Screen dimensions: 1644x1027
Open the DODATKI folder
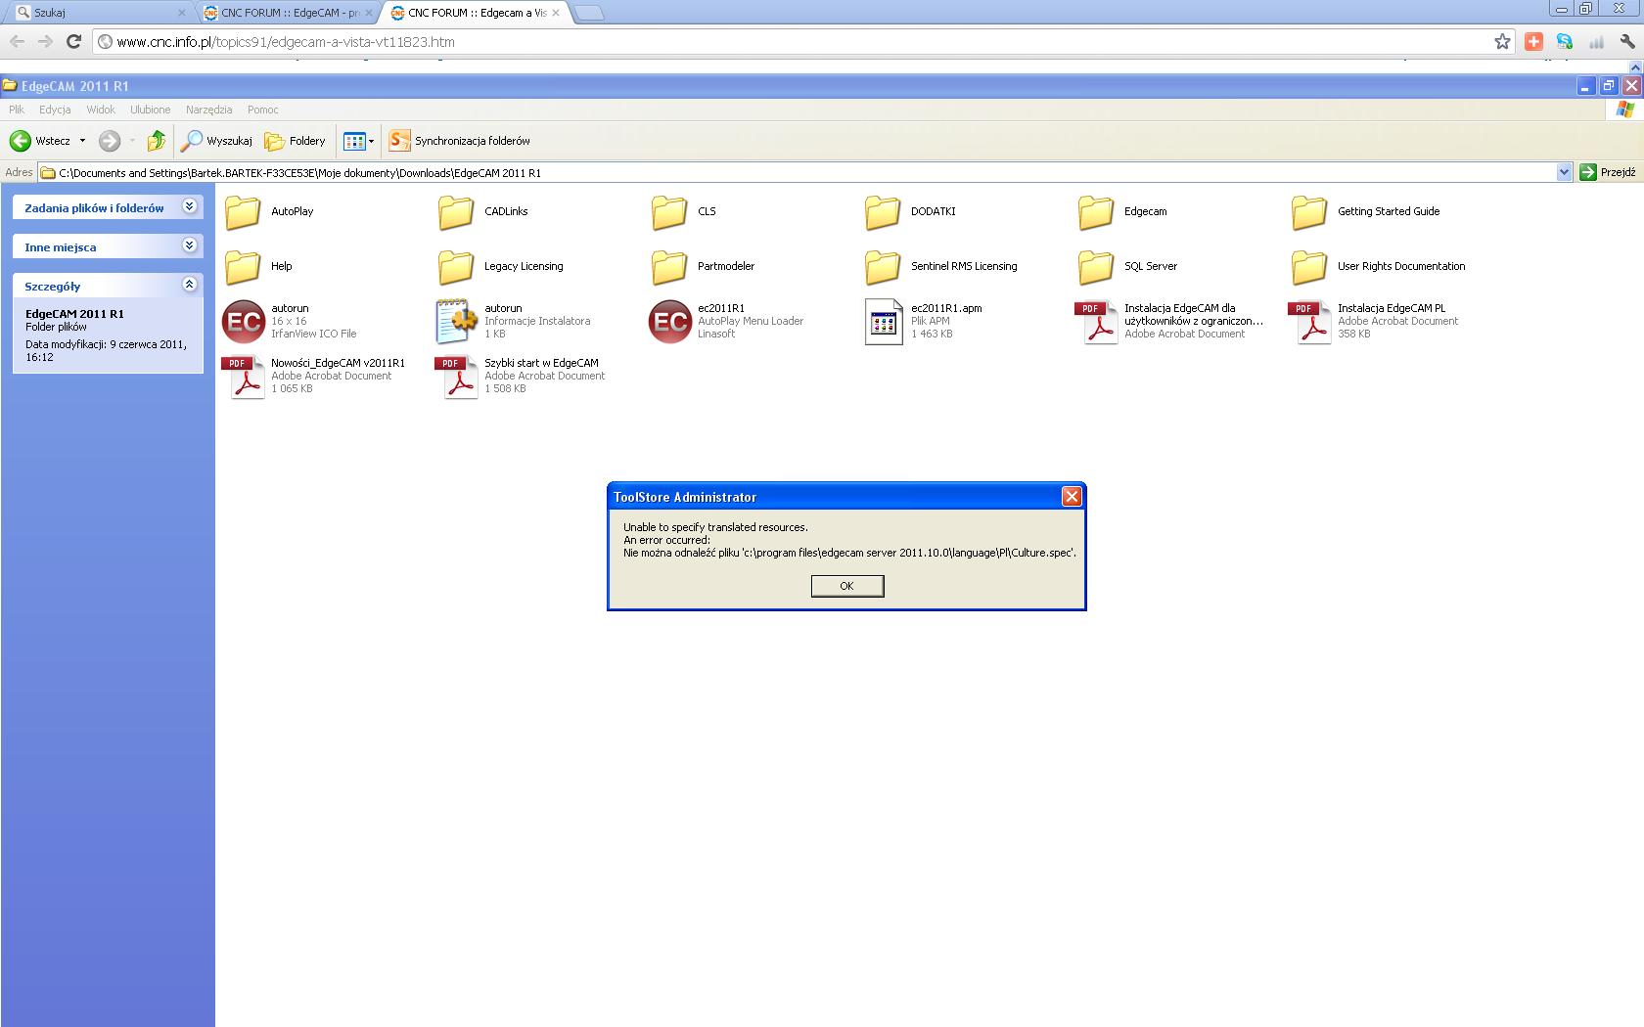point(910,211)
